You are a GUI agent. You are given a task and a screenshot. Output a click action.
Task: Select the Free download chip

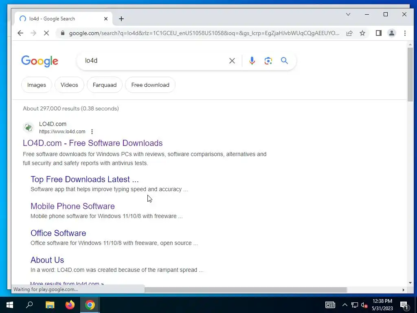pyautogui.click(x=150, y=85)
